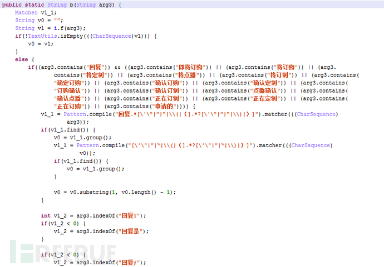Click the string literal "回复是"
The height and width of the screenshot is (267, 384).
tap(131, 231)
